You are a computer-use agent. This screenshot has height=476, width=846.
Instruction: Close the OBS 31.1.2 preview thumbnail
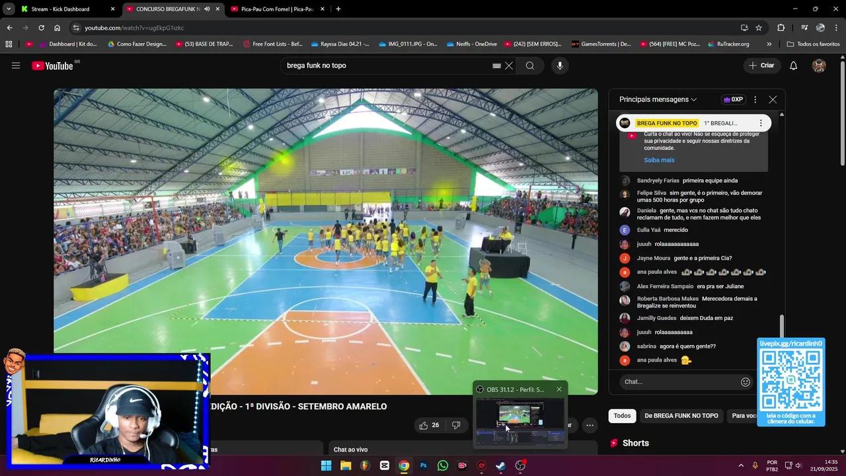coord(559,389)
